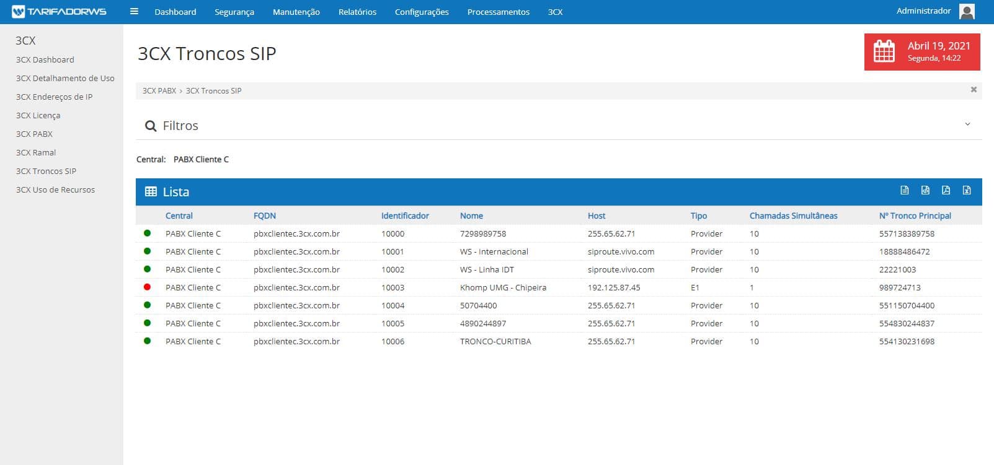This screenshot has height=465, width=994.
Task: Click the calendar icon in date box
Action: (x=884, y=51)
